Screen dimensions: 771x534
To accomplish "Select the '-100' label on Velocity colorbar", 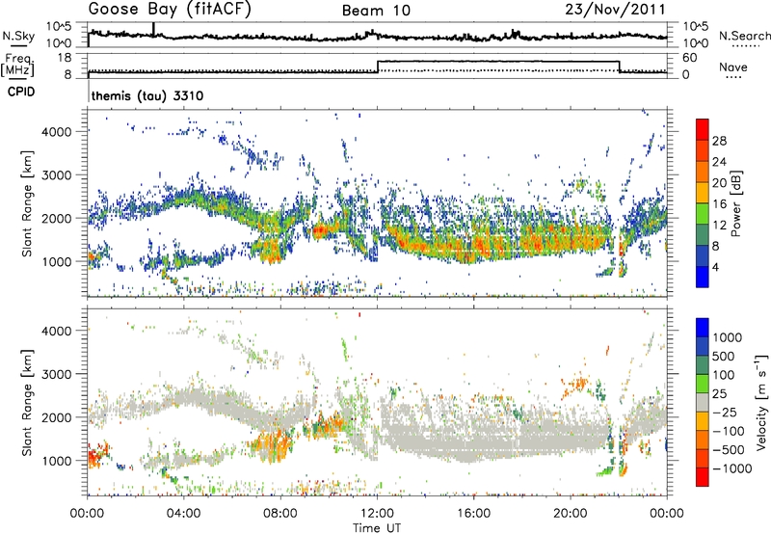I will click(729, 431).
